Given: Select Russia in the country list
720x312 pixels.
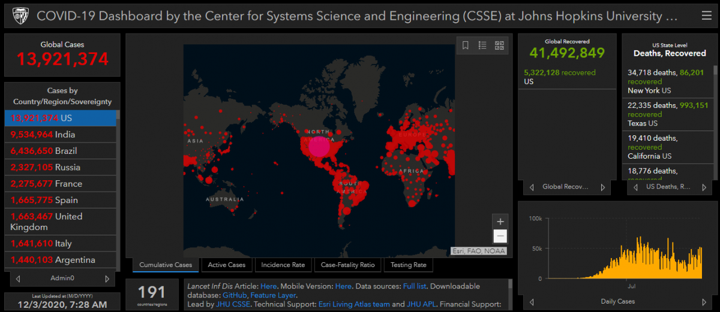Looking at the screenshot, I should 60,167.
